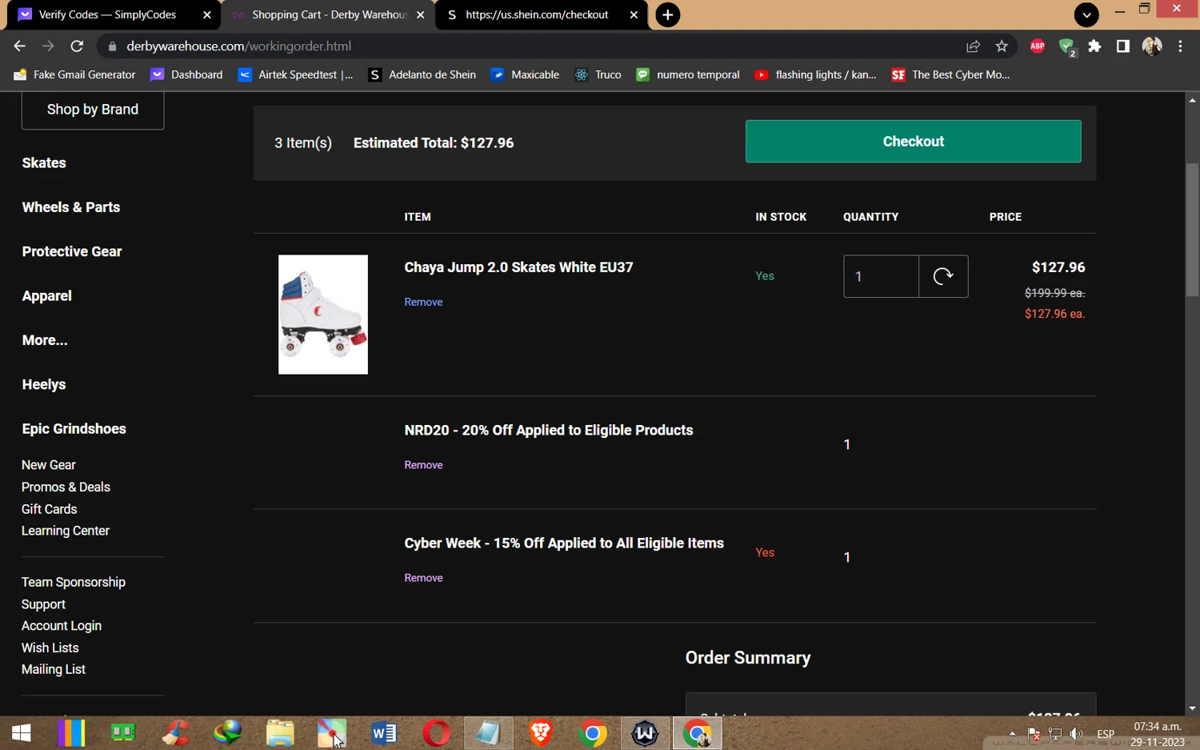Viewport: 1200px width, 750px height.
Task: Click the Checkout button
Action: [x=913, y=142]
